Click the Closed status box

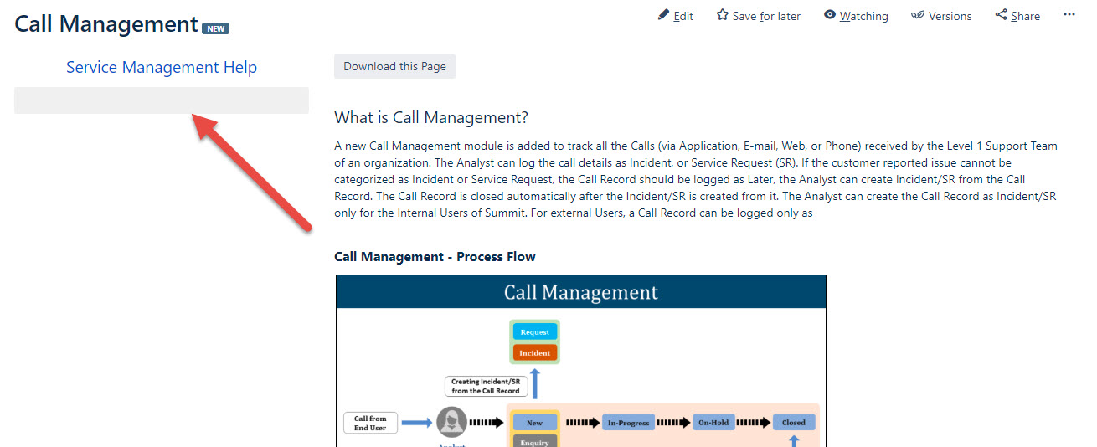(x=794, y=423)
